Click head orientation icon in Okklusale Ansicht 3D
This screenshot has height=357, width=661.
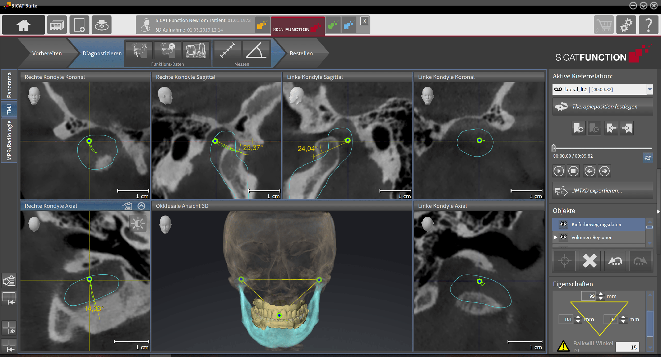click(165, 224)
